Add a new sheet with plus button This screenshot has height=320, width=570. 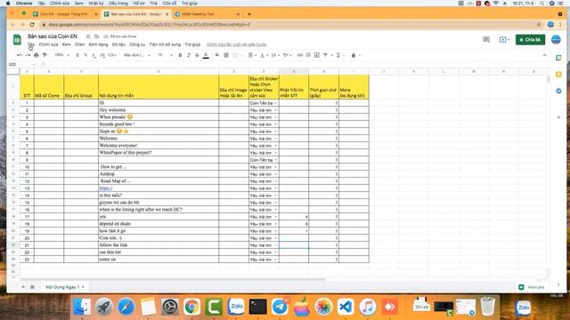click(x=23, y=286)
